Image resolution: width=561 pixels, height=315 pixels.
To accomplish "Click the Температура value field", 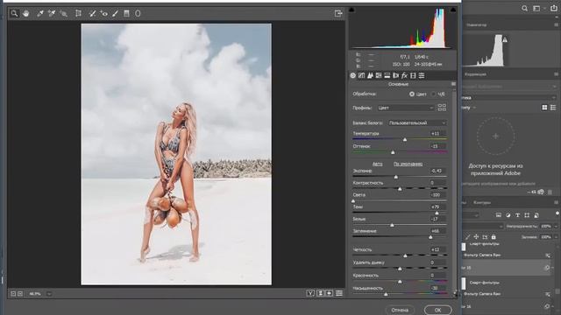I will 437,133.
